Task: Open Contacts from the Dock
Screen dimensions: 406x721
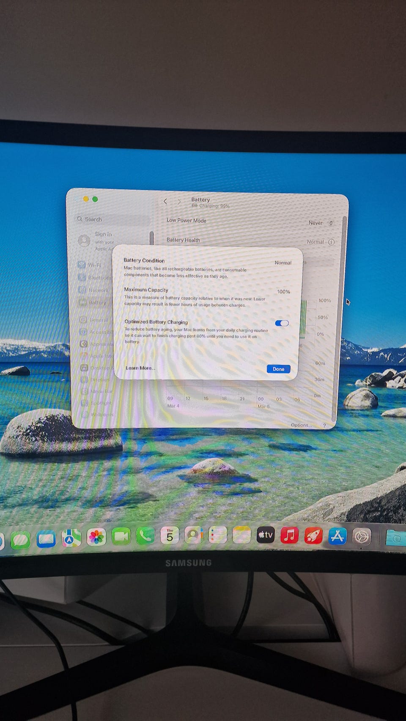Action: (x=194, y=535)
